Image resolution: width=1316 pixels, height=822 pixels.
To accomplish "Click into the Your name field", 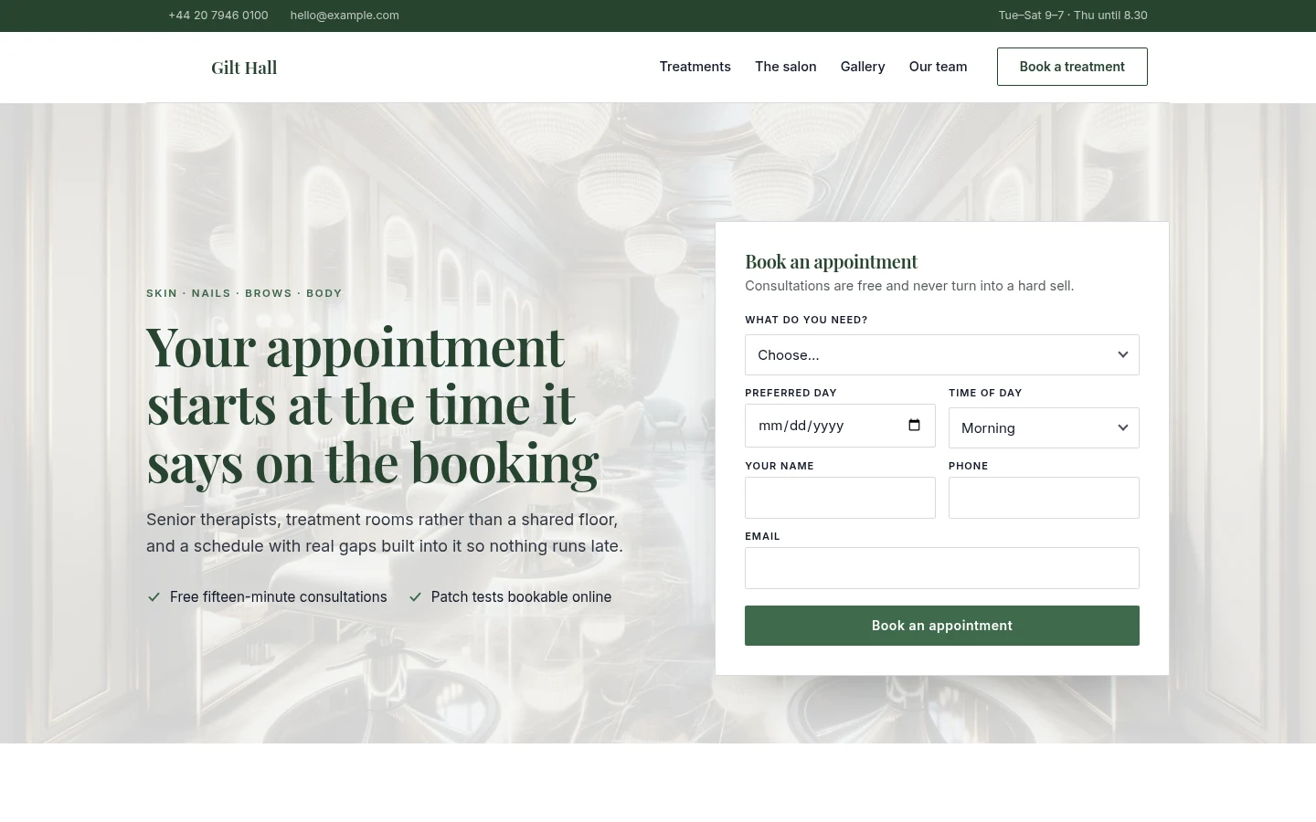I will pos(840,498).
